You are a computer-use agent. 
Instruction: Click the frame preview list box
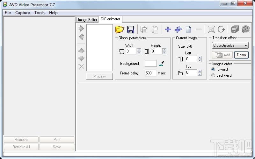click(x=99, y=48)
